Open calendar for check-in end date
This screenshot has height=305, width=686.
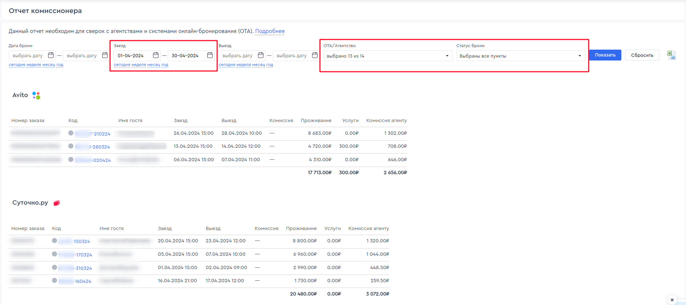coord(210,55)
